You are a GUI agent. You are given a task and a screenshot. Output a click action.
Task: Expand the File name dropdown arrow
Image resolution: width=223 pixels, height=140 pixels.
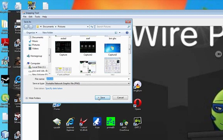[x=129, y=79]
